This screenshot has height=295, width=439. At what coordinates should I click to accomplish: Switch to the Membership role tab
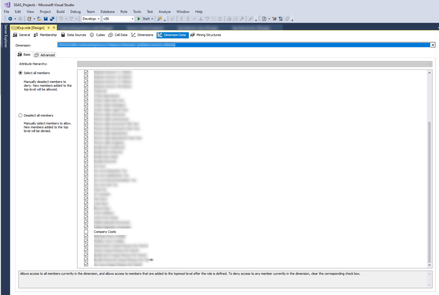click(x=45, y=35)
